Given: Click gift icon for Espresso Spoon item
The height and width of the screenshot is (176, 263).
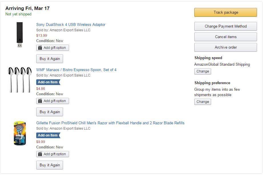Looking at the screenshot, I should pos(40,101).
